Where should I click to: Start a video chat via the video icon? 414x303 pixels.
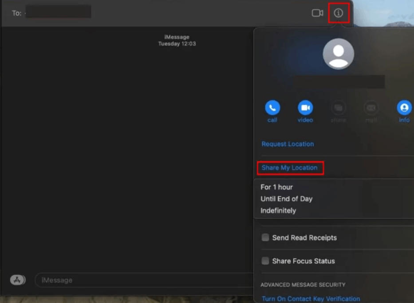305,108
